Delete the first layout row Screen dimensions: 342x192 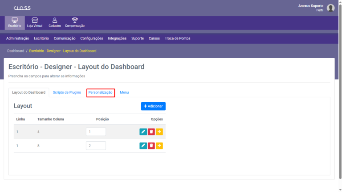[x=151, y=132]
